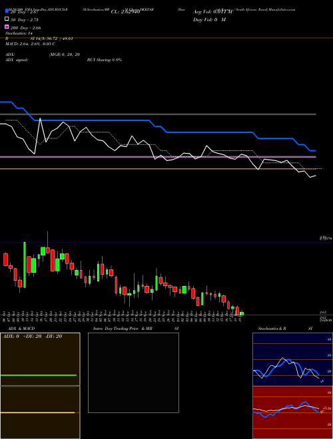The height and width of the screenshot is (439, 333).
Task: Click the magenta 200 Day legend swatch
Action: tap(7, 27)
